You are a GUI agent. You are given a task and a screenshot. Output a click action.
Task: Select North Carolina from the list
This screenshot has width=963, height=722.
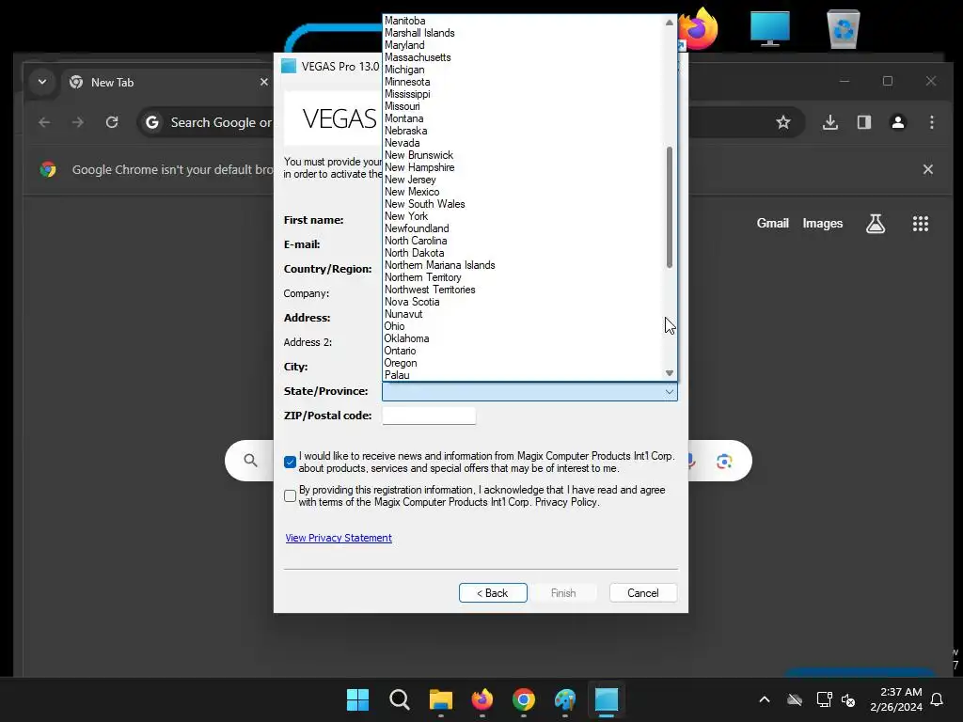(416, 242)
